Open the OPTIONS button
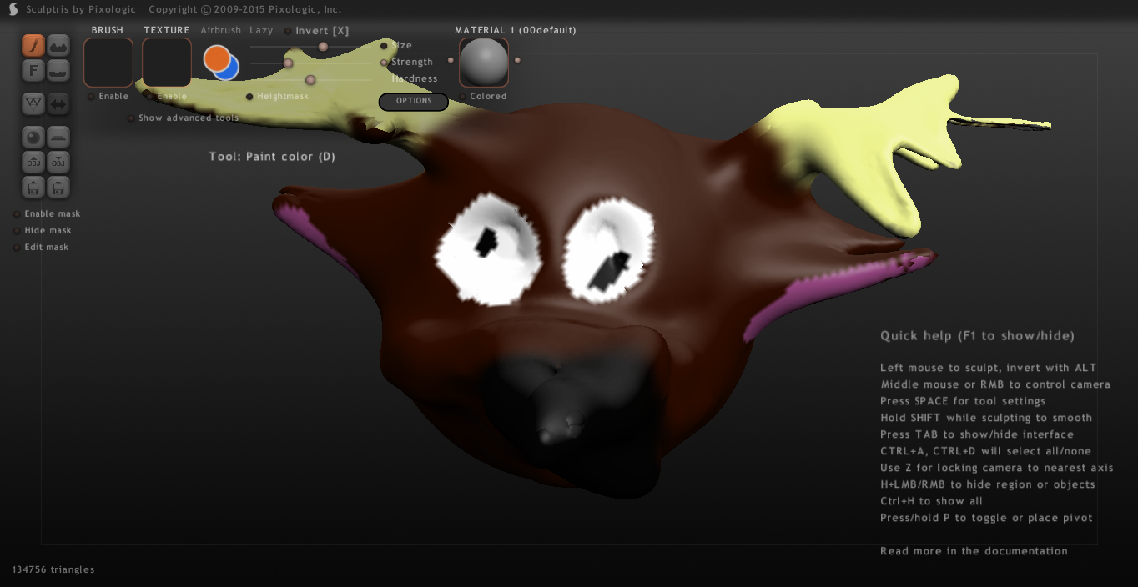 click(x=414, y=102)
